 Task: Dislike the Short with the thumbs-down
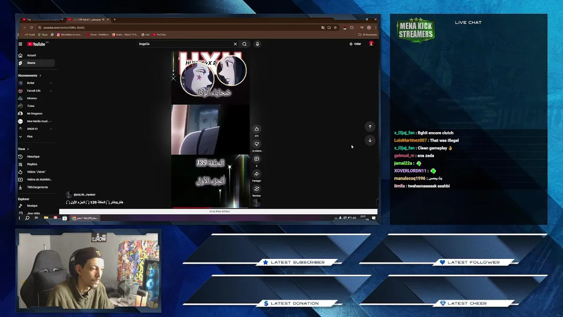click(x=256, y=144)
